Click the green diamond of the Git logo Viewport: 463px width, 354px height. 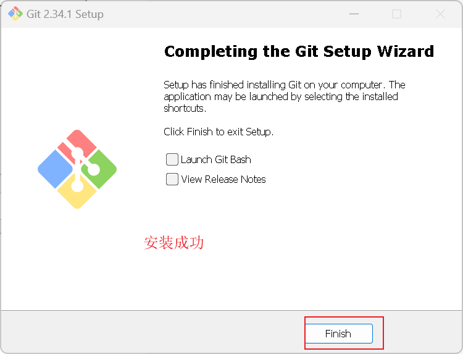click(x=100, y=169)
